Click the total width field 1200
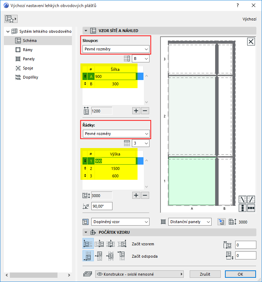 (102, 111)
